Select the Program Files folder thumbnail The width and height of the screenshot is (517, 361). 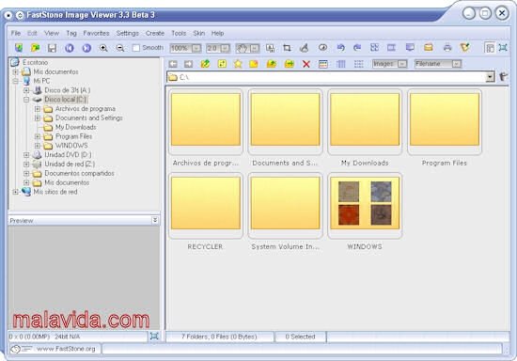coord(445,122)
